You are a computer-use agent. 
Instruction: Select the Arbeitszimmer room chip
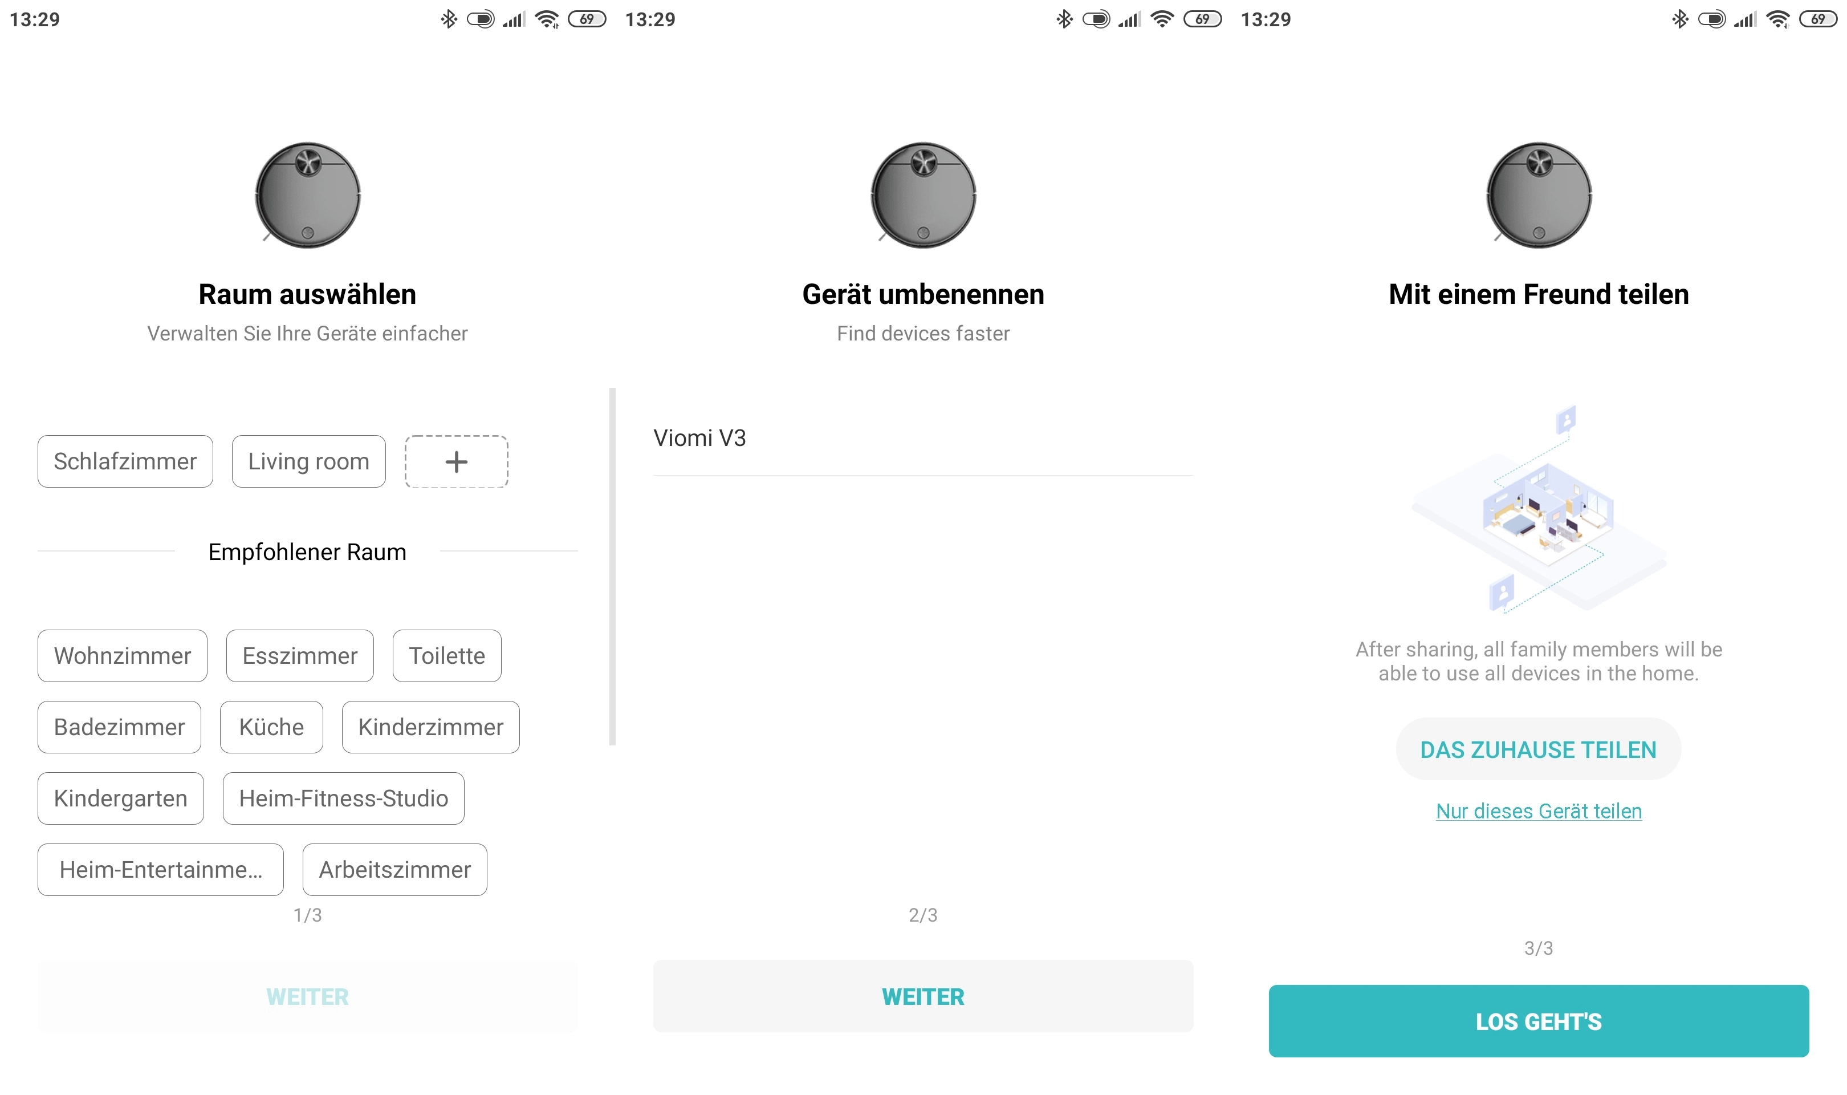tap(394, 869)
